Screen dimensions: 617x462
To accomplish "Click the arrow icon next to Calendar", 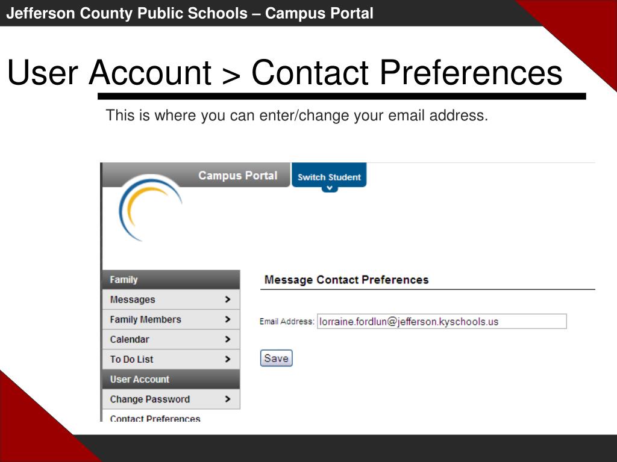I will 227,339.
